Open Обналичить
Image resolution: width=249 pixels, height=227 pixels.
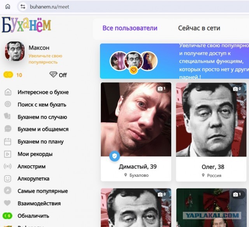33,216
